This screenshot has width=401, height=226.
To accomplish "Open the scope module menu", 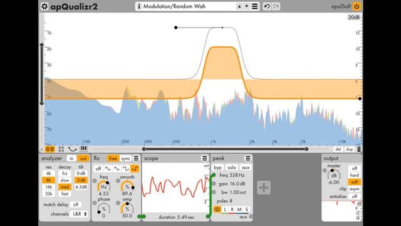I will tap(205, 158).
